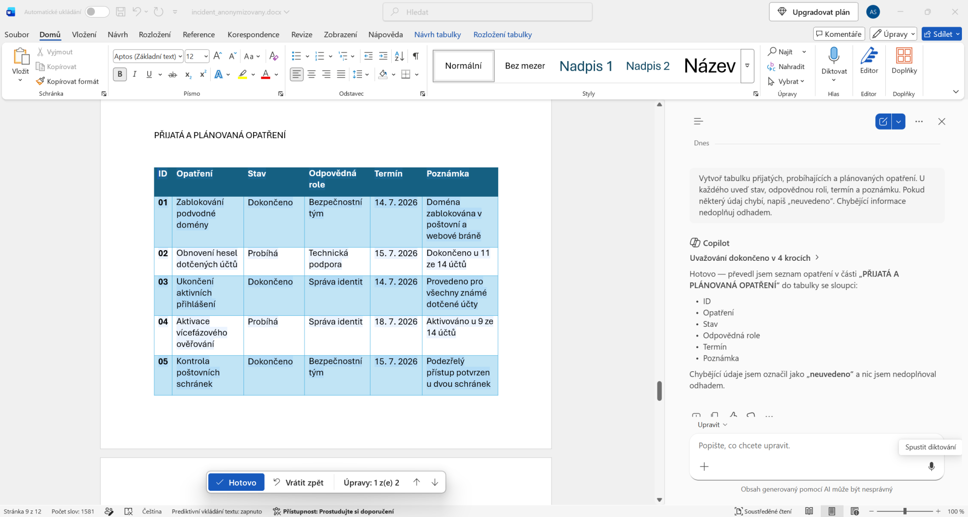Increase paragraph indent

point(383,56)
